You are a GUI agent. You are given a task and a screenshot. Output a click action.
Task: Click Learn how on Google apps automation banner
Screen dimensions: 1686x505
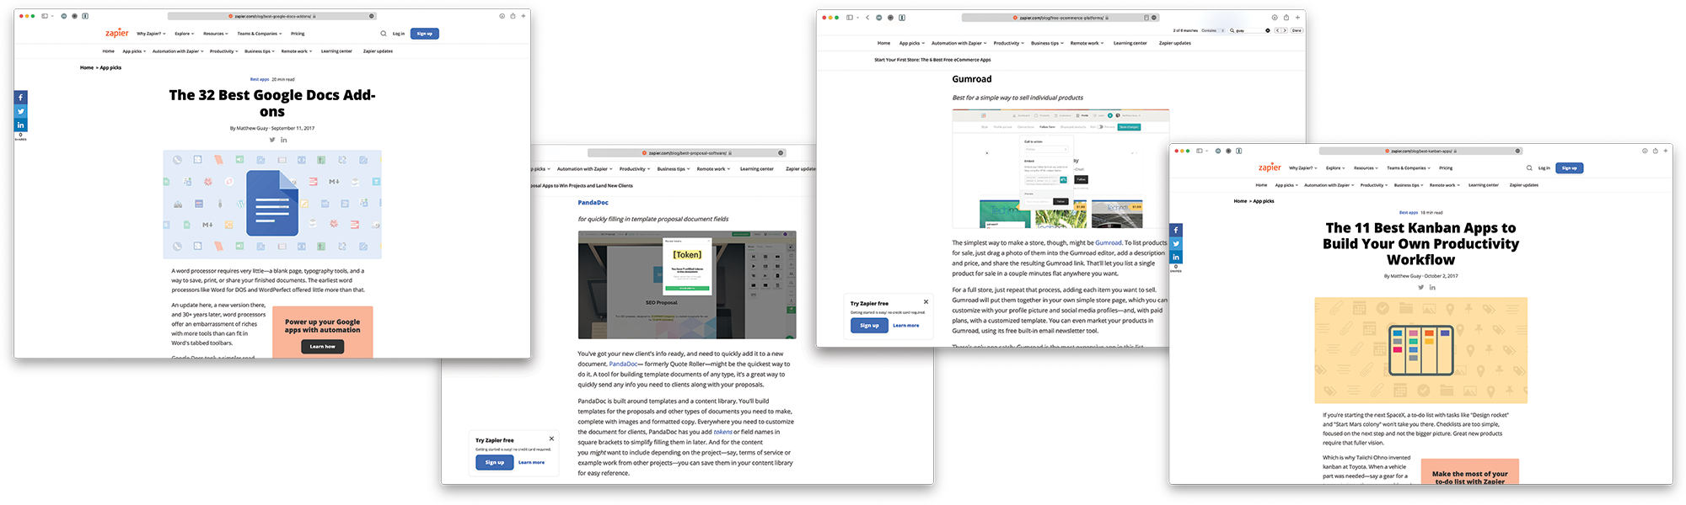tap(323, 346)
